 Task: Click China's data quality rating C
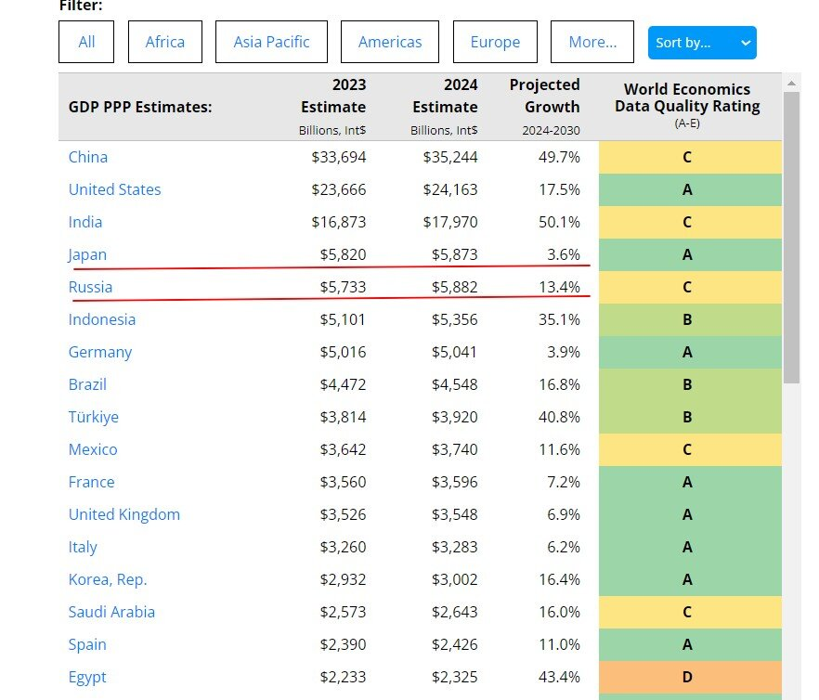(x=690, y=157)
